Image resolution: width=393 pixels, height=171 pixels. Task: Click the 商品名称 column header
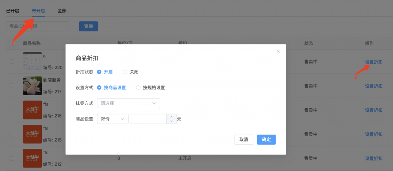point(31,43)
